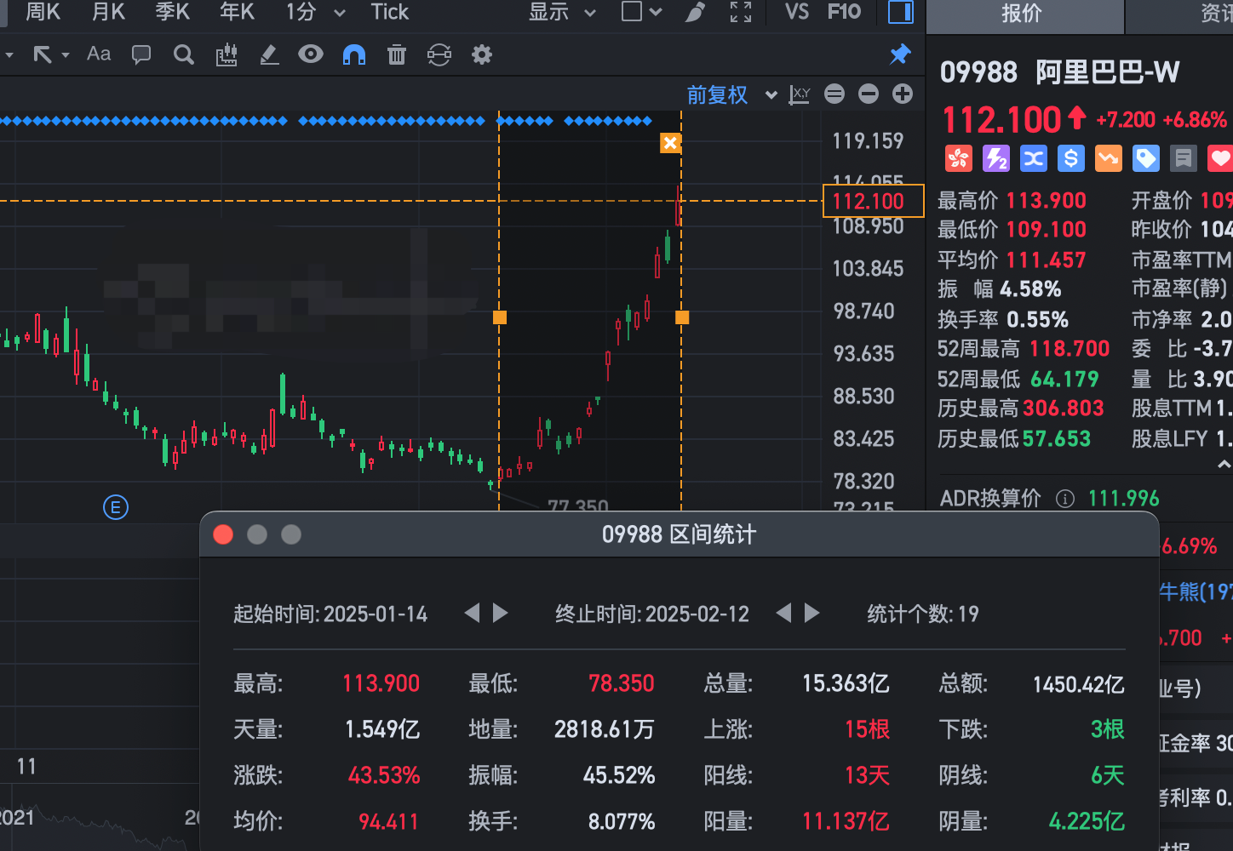Add stock to favorites with heart icon

click(x=1220, y=158)
